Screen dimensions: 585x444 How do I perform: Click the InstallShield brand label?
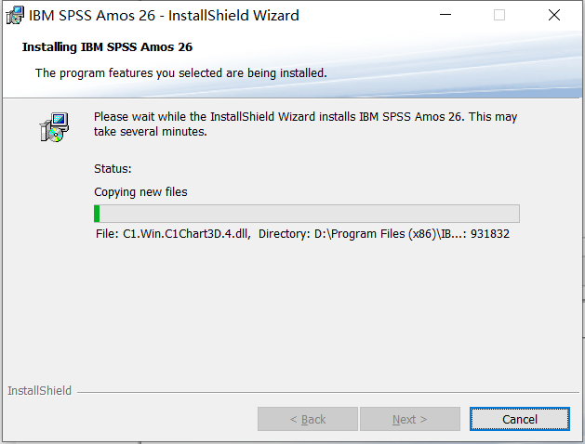pos(39,390)
